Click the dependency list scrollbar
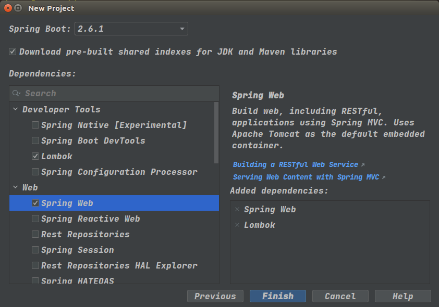439x307 pixels. (x=216, y=133)
